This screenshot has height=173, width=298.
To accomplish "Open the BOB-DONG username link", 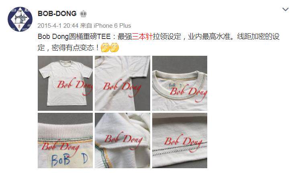I will (57, 14).
